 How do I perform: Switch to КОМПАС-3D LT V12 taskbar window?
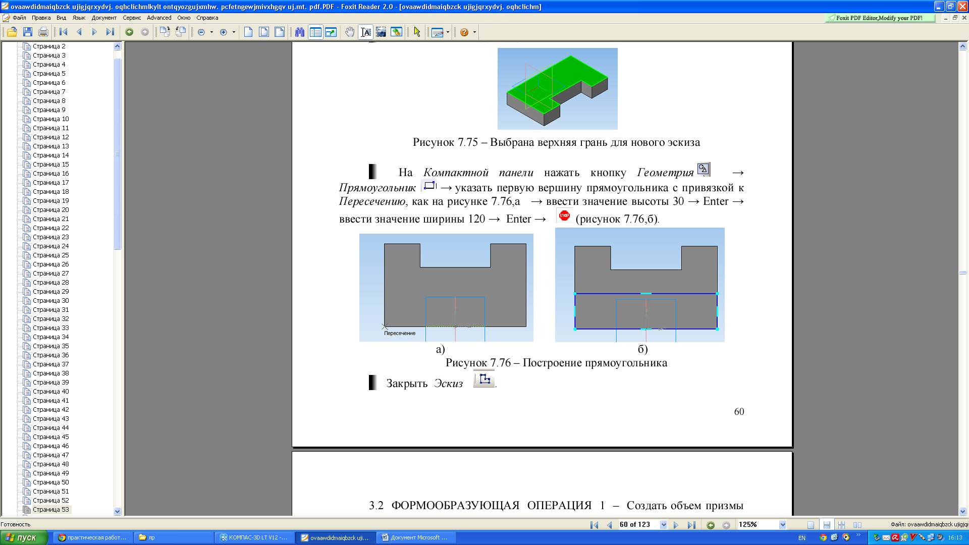coord(254,537)
